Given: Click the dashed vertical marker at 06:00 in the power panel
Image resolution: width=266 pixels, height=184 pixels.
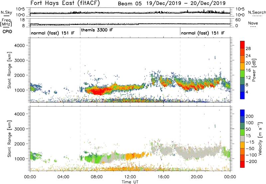Looking at the screenshot, I should [80, 70].
